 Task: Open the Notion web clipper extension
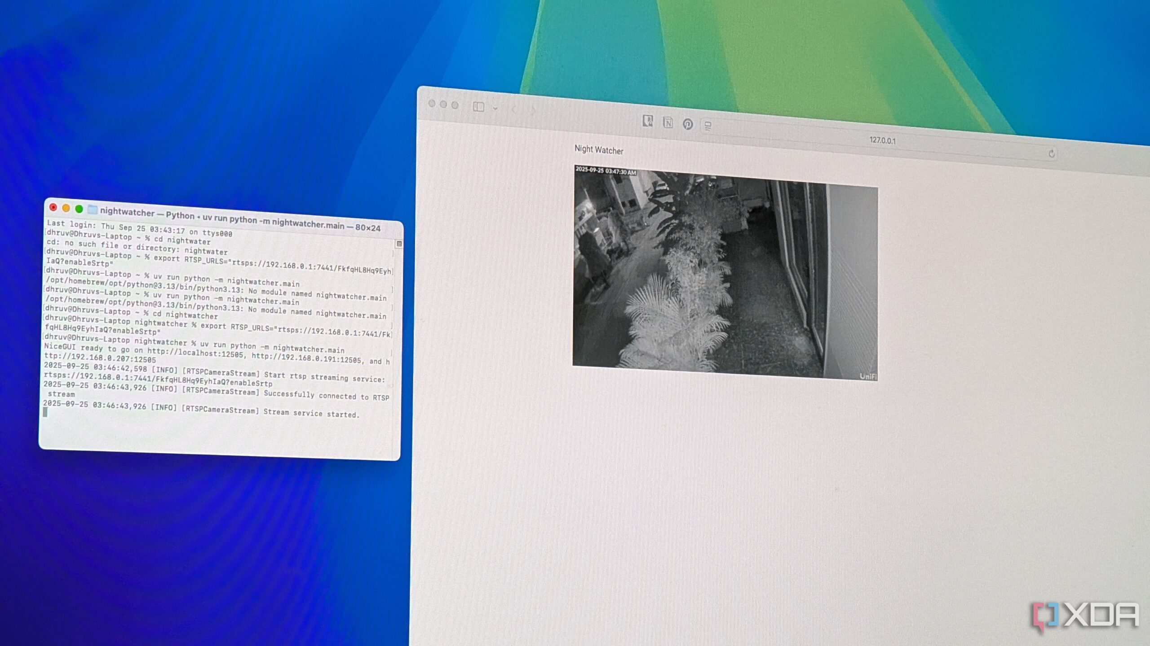click(668, 122)
